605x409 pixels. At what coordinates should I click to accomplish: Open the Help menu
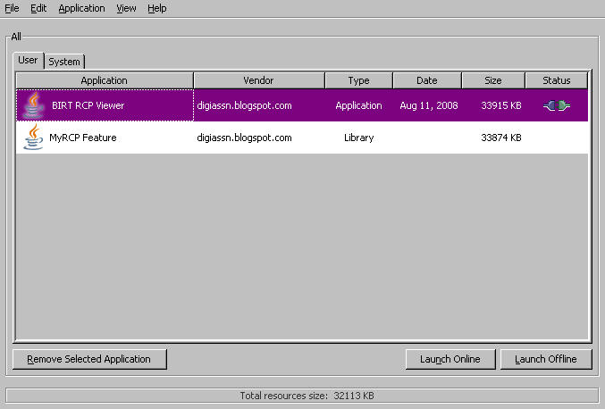[156, 8]
